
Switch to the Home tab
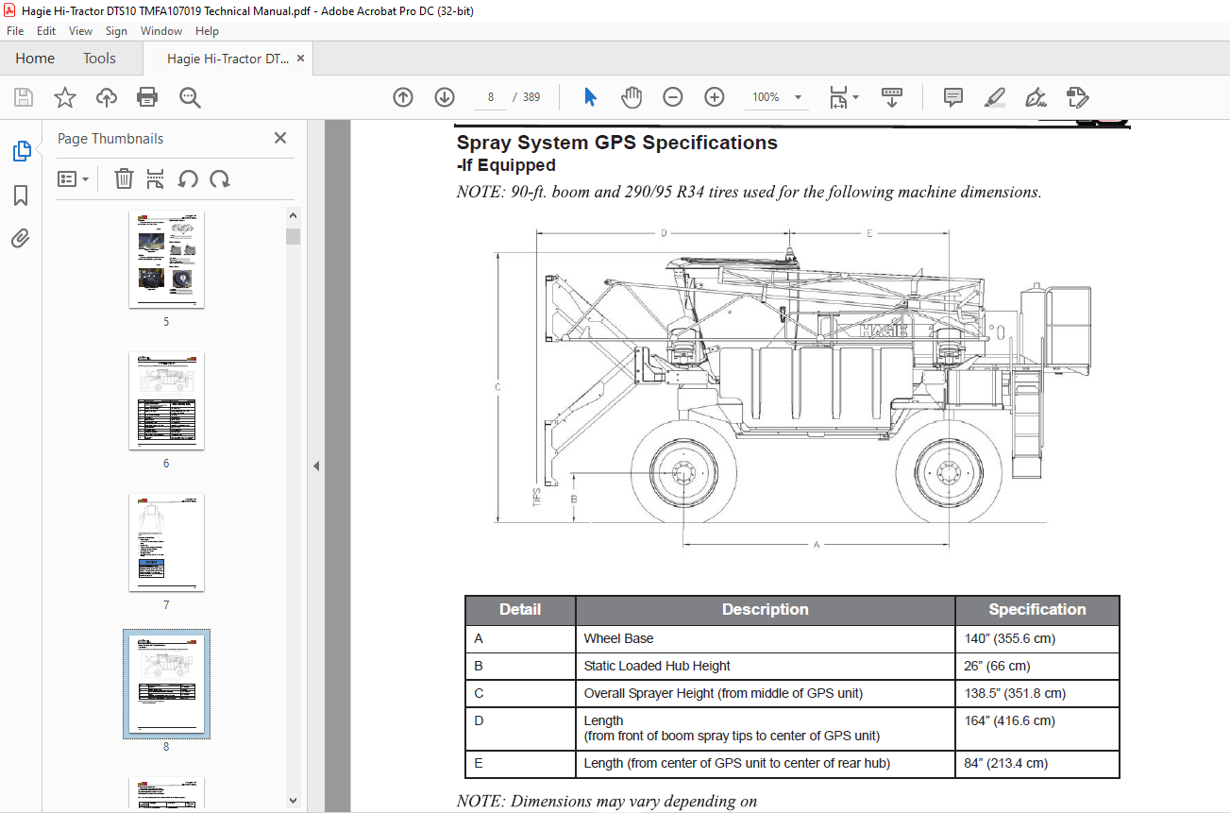click(x=35, y=59)
